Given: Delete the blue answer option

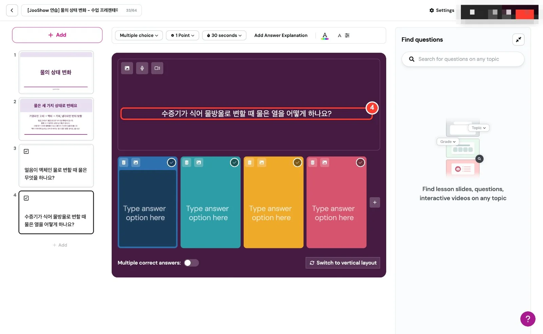Looking at the screenshot, I should point(124,163).
